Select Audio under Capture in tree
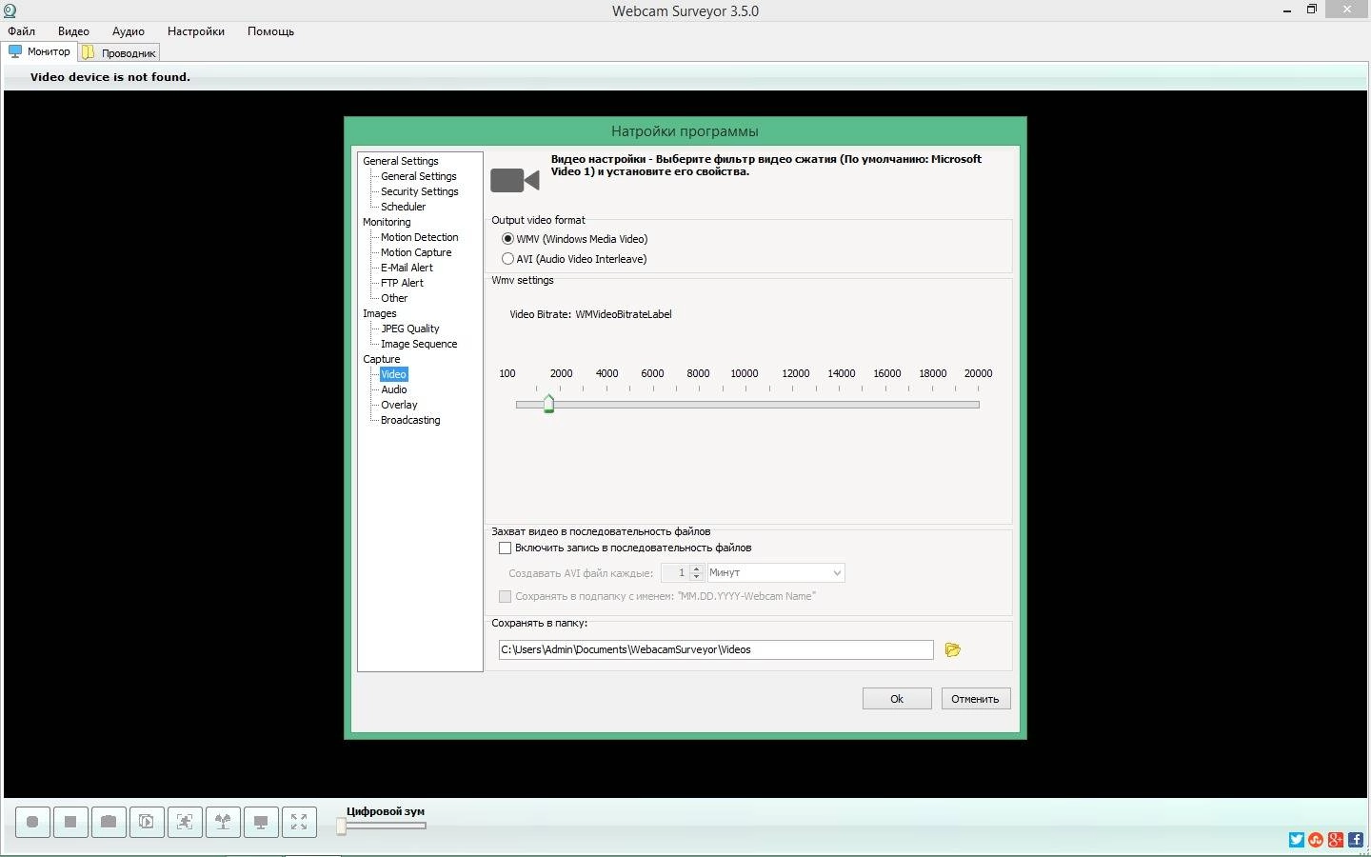Screen dimensions: 1371x857 coord(394,389)
